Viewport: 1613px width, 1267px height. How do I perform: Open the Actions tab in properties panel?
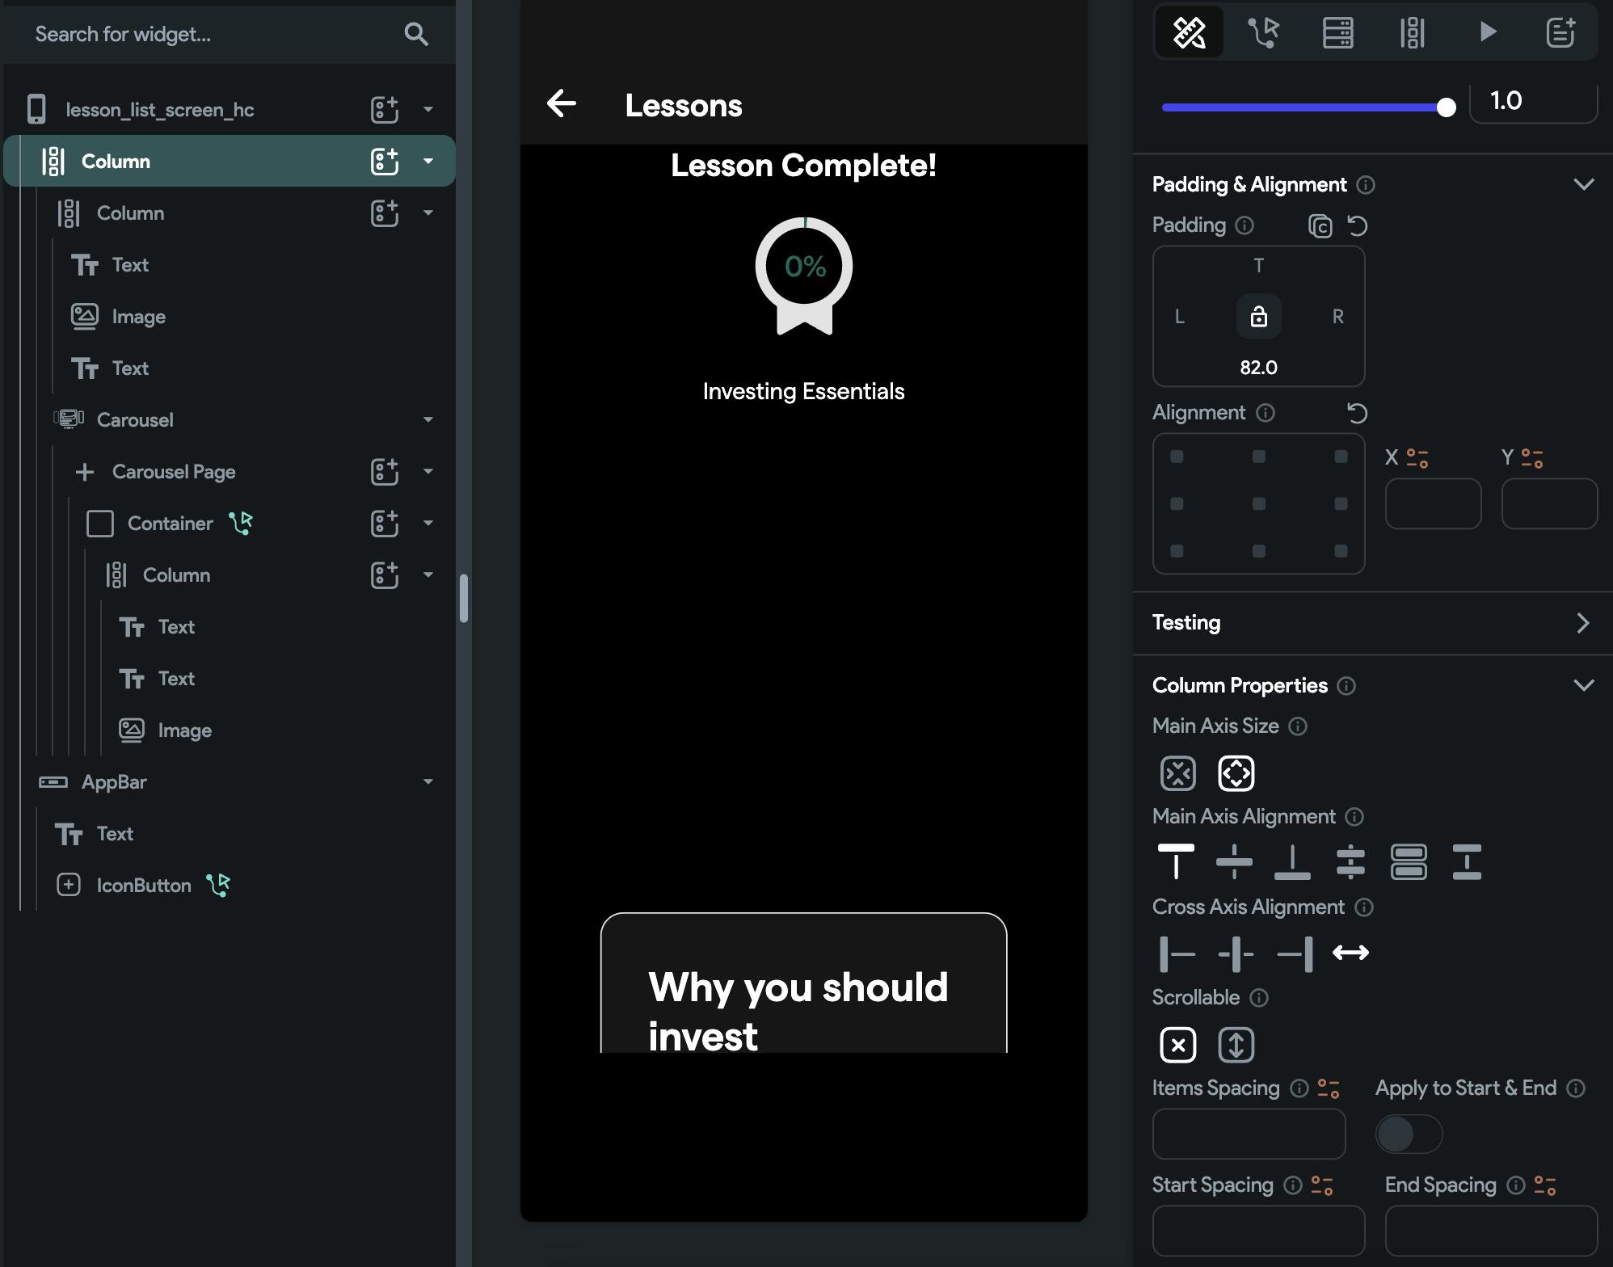1263,32
